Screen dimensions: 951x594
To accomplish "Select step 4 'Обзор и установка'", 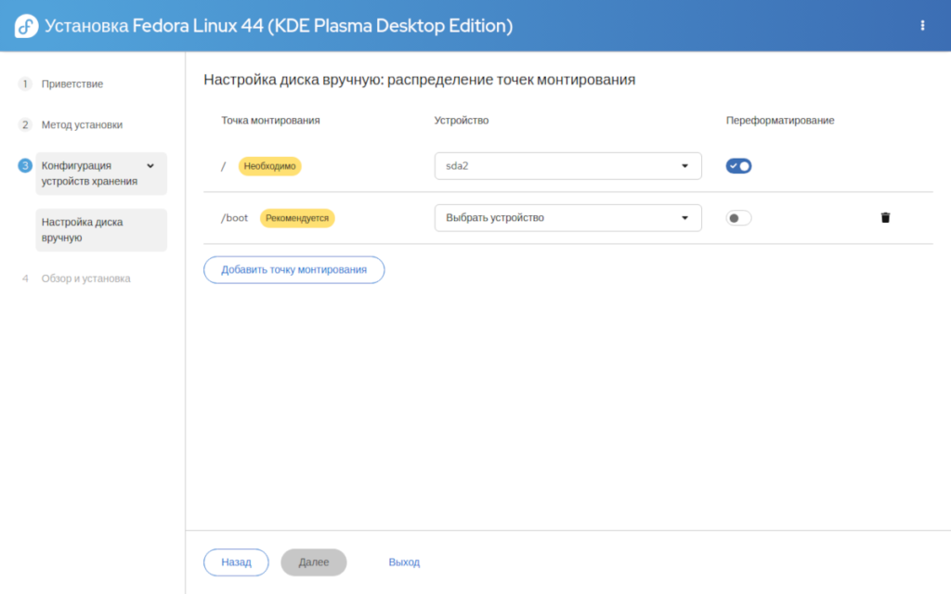I will tap(85, 278).
